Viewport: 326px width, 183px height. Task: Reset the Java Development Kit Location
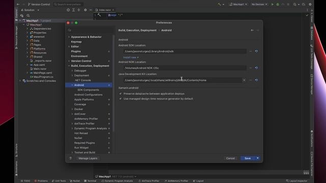pyautogui.click(x=256, y=80)
